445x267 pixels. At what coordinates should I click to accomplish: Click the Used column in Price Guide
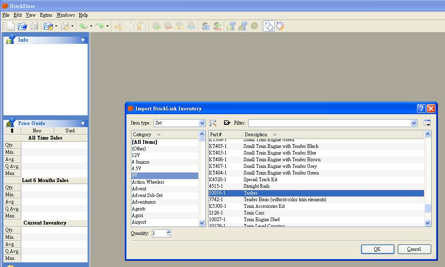tap(70, 130)
